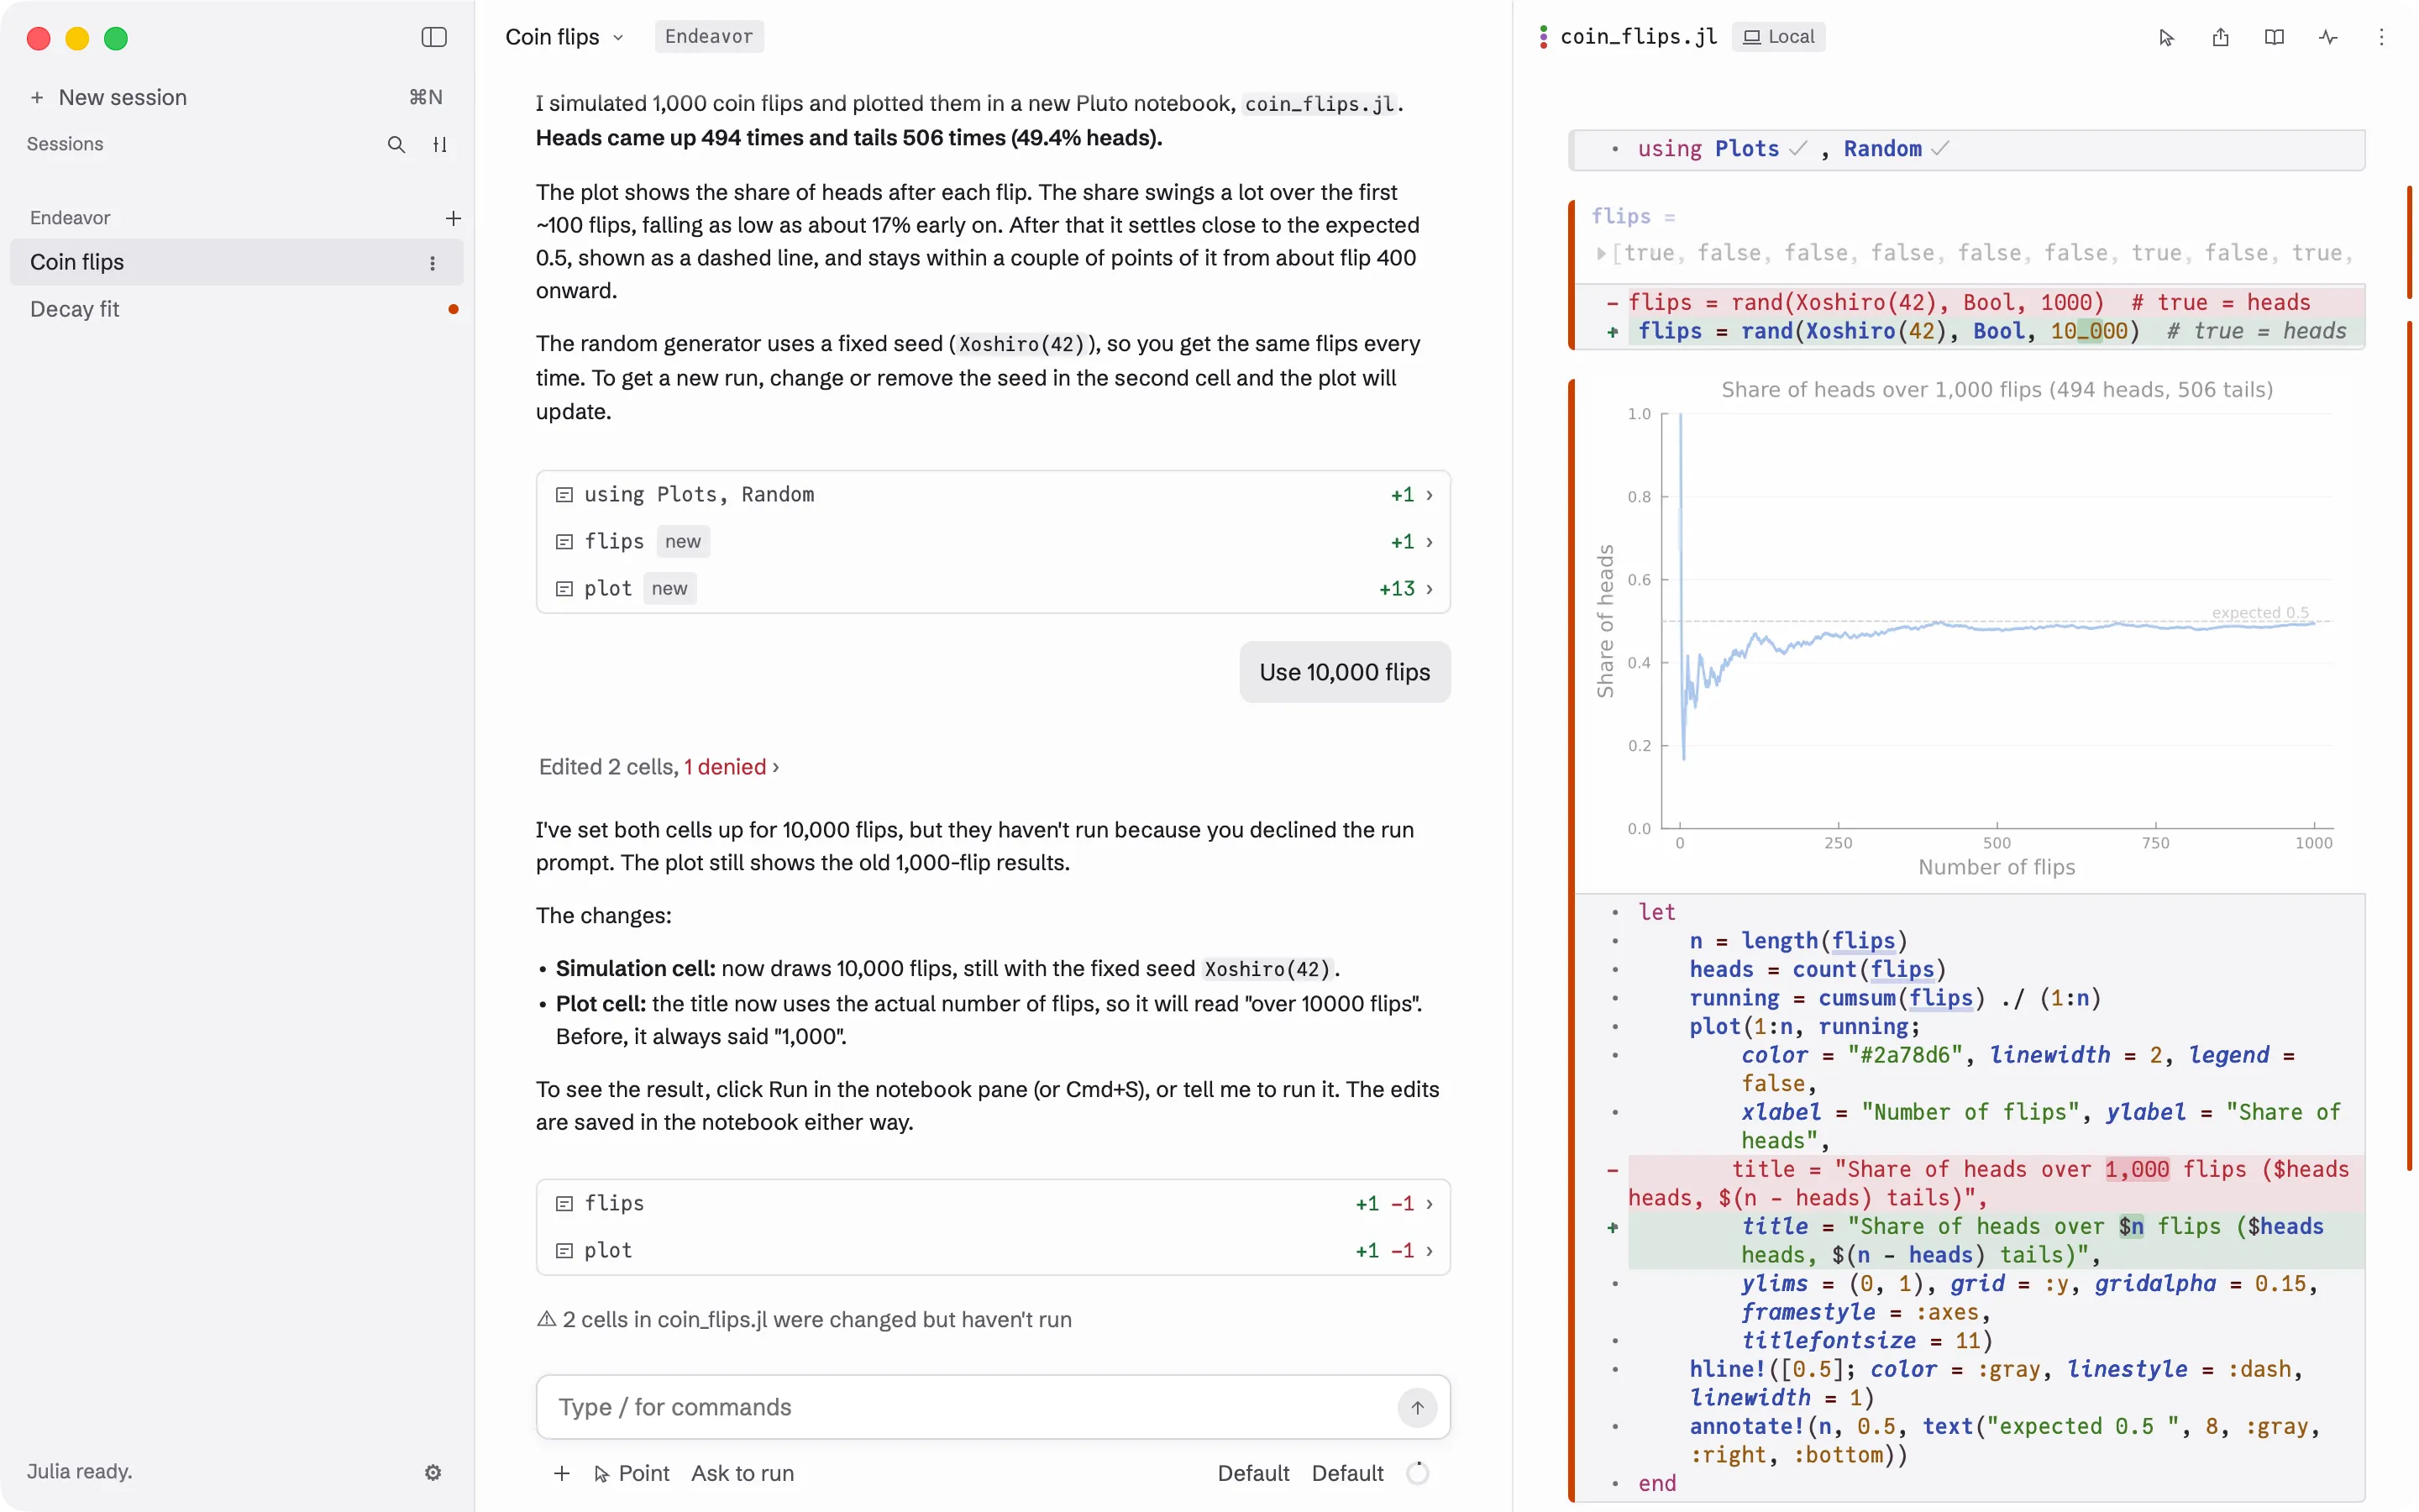Open Coin flips title dropdown
2419x1512 pixels.
[x=564, y=37]
